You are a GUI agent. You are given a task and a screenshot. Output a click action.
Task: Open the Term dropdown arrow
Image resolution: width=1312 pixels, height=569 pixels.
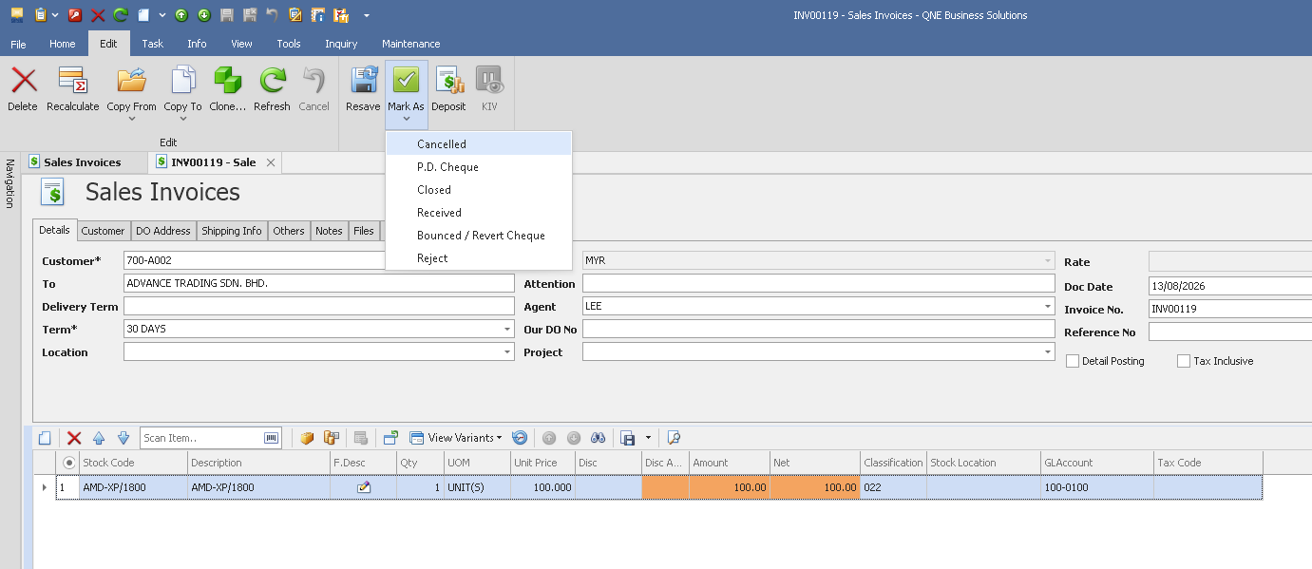(507, 330)
